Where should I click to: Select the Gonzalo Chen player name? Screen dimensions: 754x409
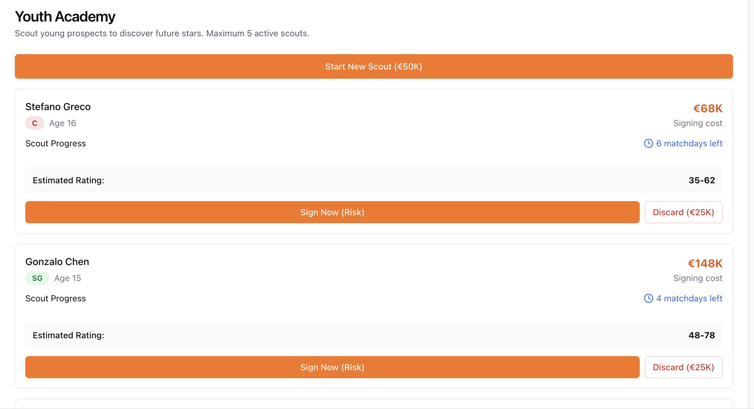point(57,262)
